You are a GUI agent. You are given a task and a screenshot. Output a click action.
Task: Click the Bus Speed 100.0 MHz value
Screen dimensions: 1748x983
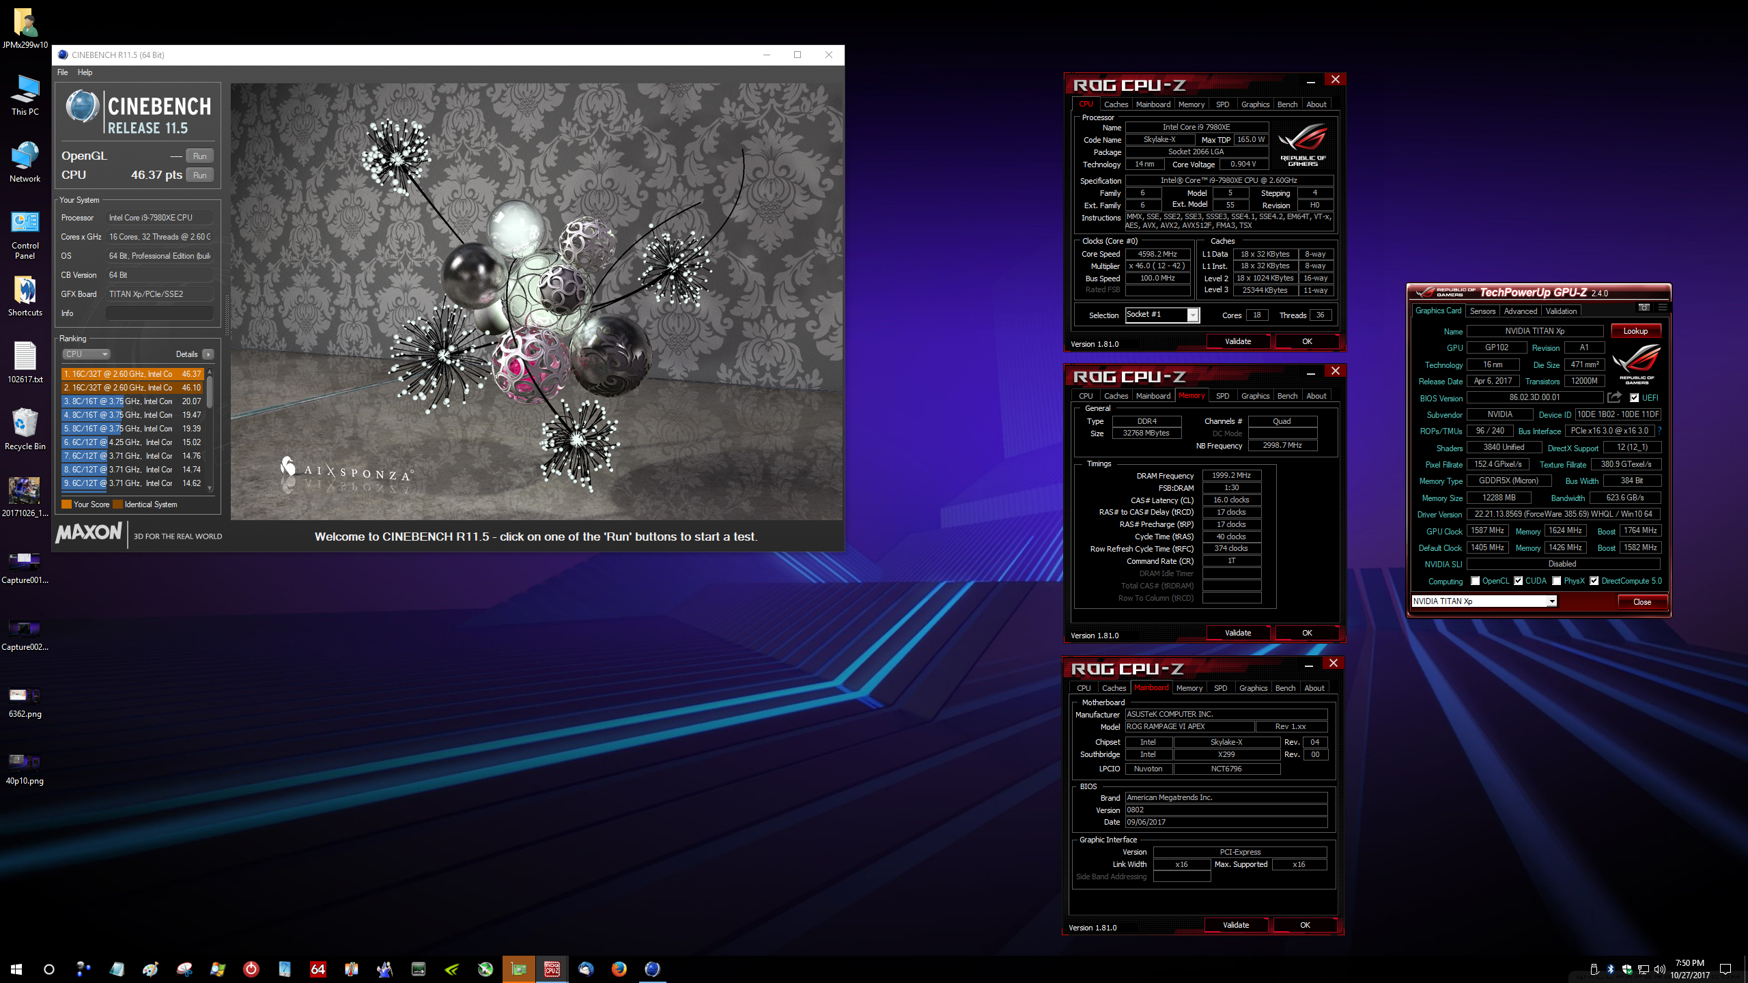point(1157,278)
